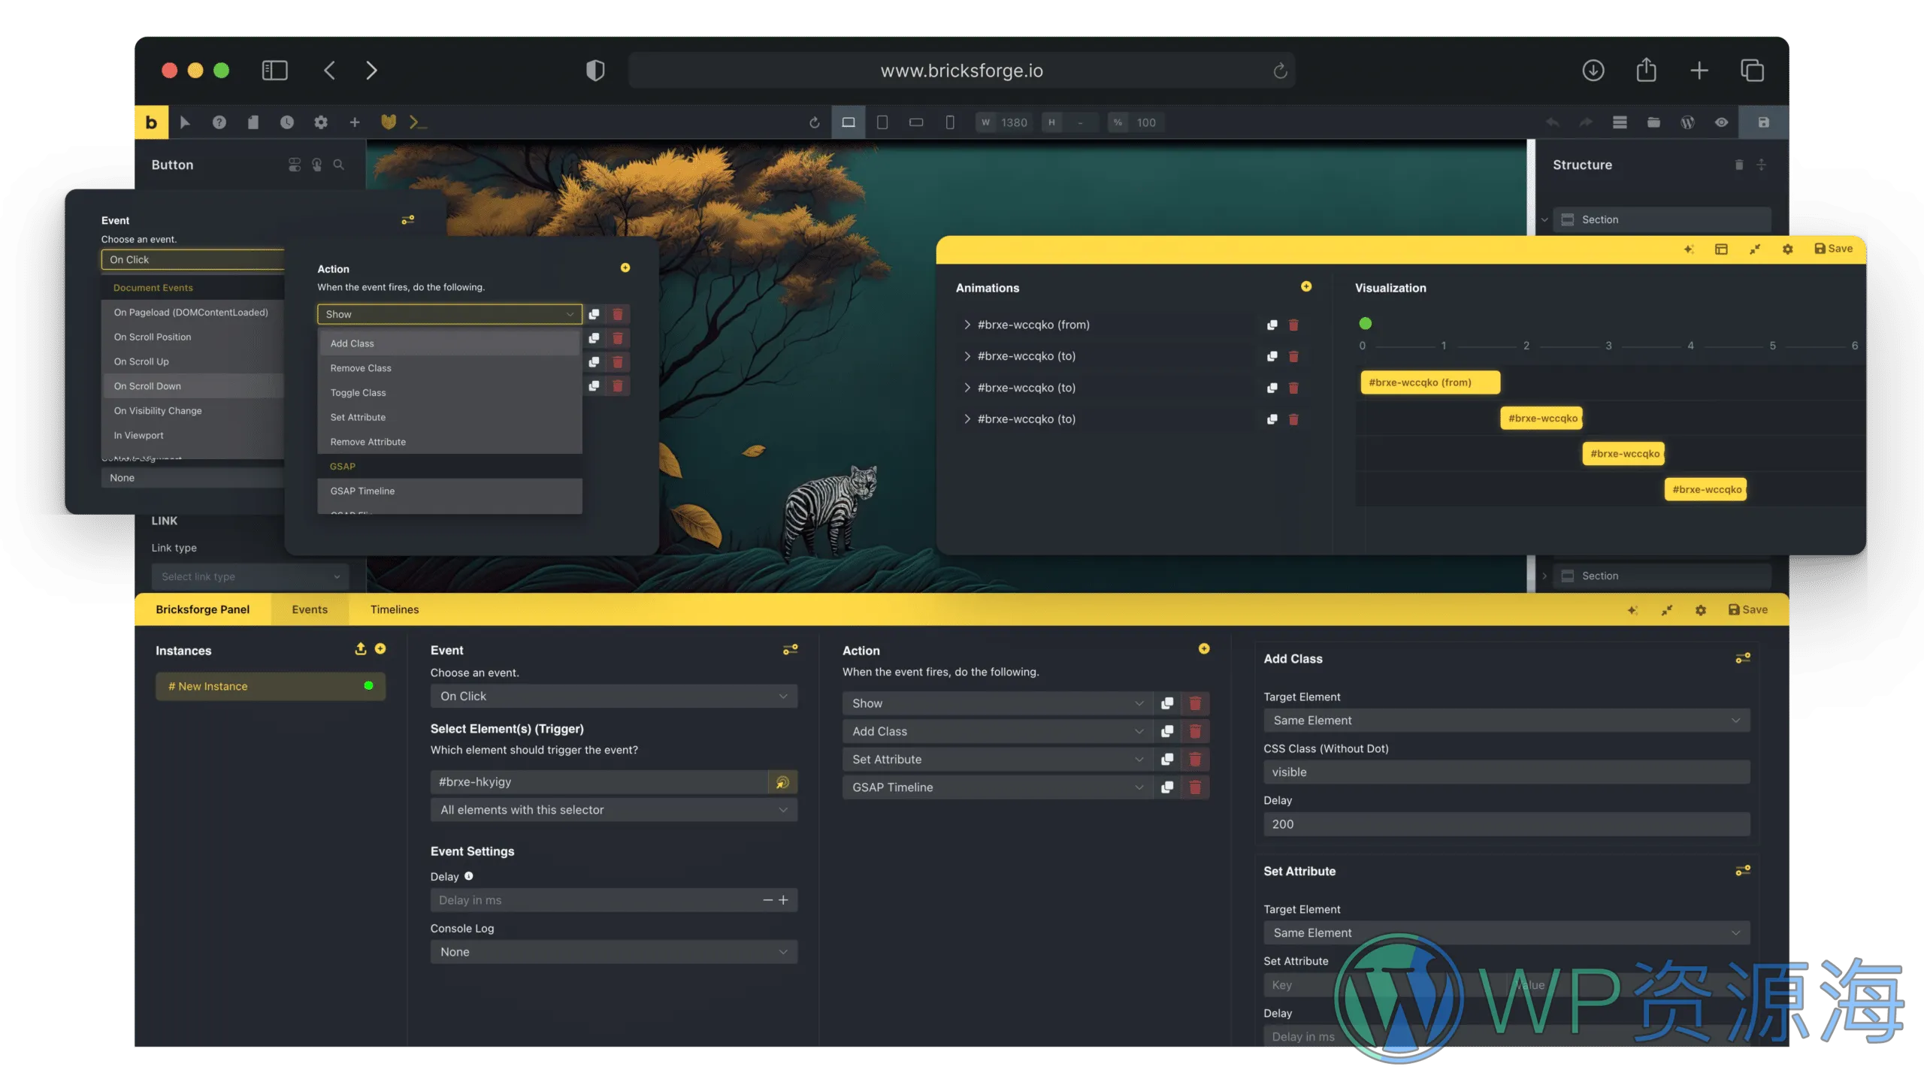Open the WordPress logo icon in toolbar
The image size is (1924, 1082).
tap(1687, 122)
